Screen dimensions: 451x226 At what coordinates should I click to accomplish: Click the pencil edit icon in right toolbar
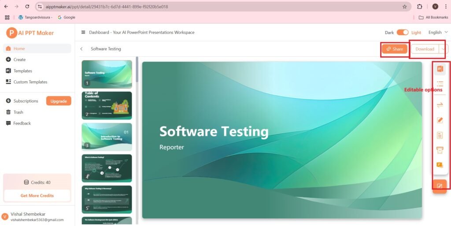[440, 120]
